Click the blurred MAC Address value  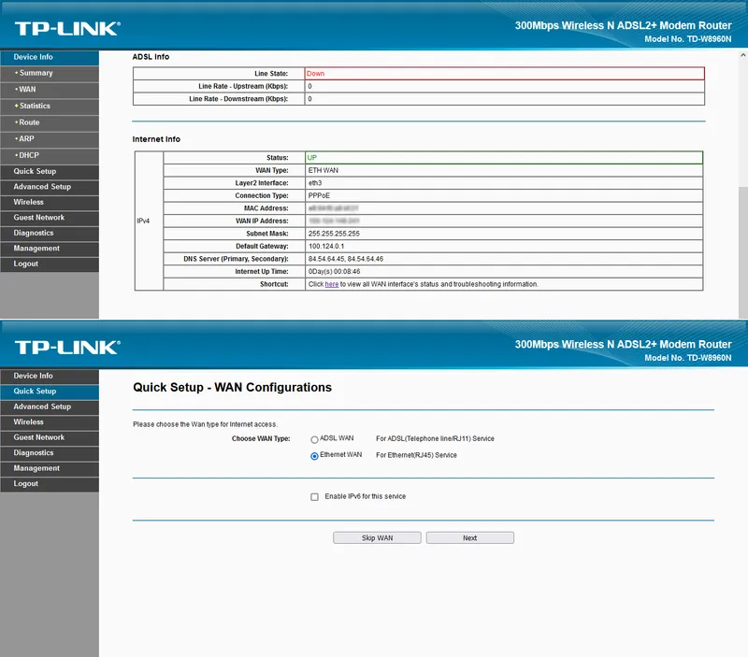coord(333,208)
